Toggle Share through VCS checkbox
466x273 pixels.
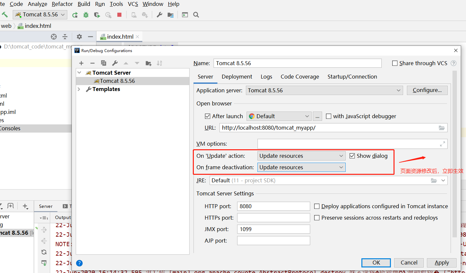pos(395,63)
